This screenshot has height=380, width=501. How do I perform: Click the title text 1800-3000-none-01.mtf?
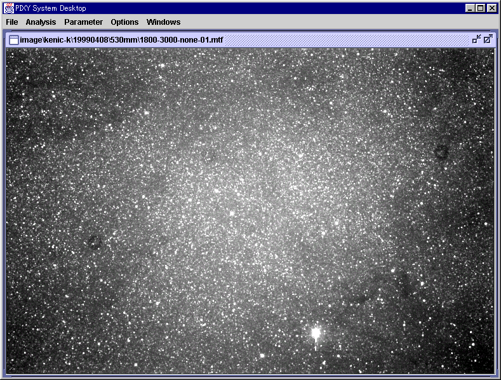182,40
